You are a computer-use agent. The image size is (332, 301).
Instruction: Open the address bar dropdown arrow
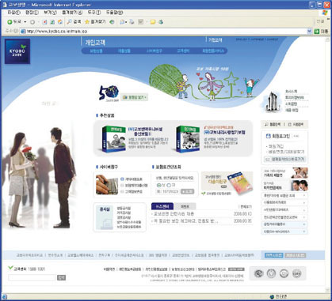(x=310, y=32)
